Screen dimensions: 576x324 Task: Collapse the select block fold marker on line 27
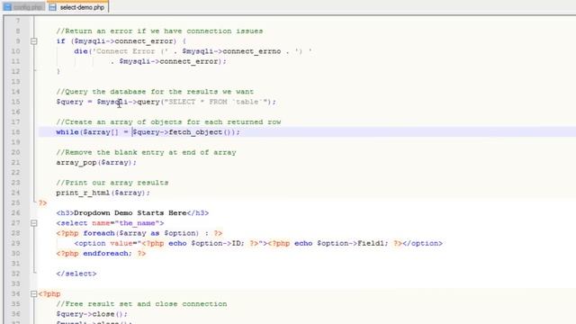coord(34,223)
